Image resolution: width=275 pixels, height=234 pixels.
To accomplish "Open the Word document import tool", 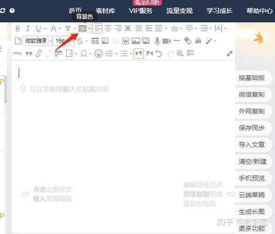I will click(126, 41).
